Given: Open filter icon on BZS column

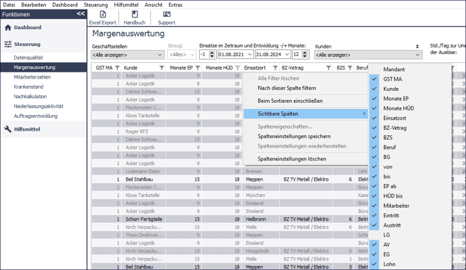Looking at the screenshot, I should click(349, 68).
